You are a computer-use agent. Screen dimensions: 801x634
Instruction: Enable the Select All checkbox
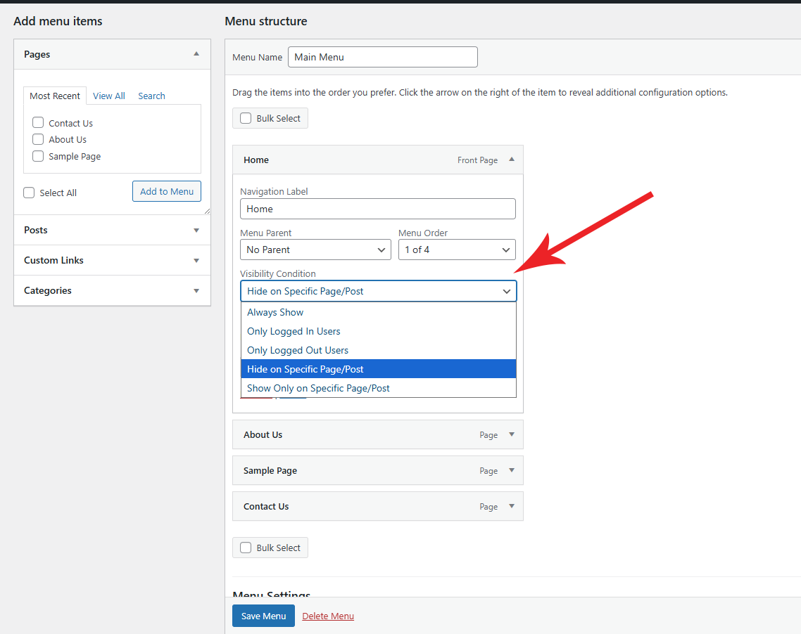pos(29,193)
